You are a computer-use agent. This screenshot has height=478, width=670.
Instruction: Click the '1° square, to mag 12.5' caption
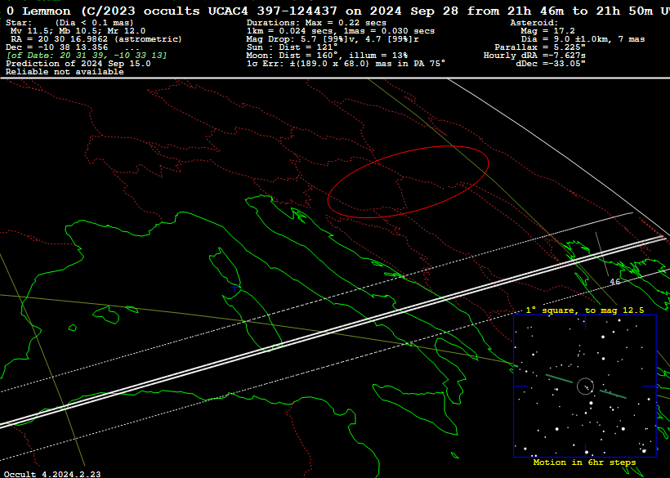(x=585, y=310)
